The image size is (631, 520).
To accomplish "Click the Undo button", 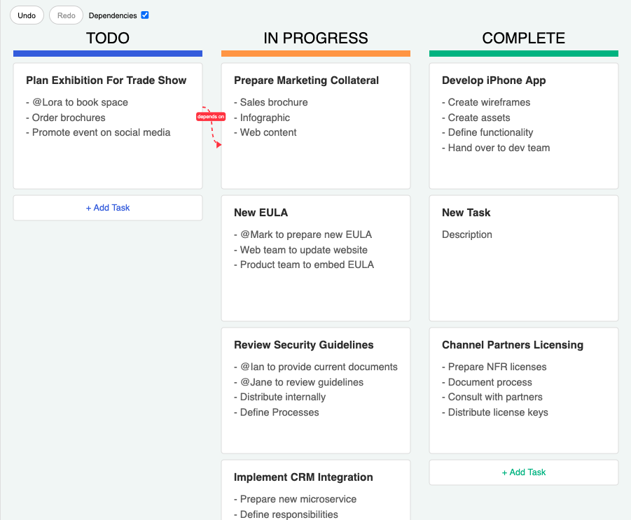I will tap(27, 15).
